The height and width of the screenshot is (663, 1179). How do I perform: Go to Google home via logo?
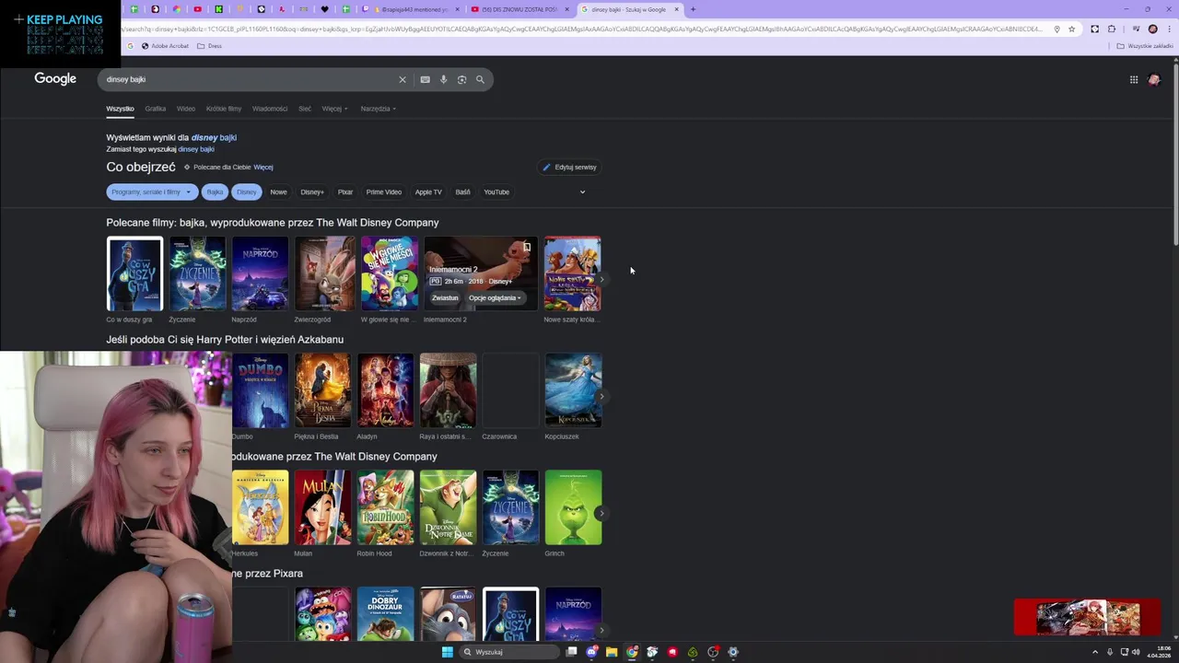point(55,78)
